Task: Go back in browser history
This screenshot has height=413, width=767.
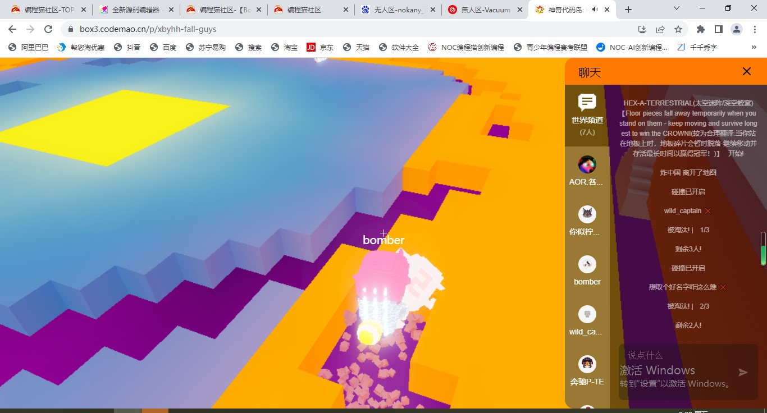Action: 12,29
